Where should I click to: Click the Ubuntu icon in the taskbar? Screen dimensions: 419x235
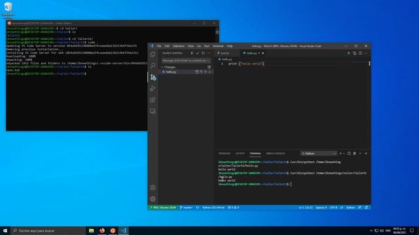tap(113, 230)
